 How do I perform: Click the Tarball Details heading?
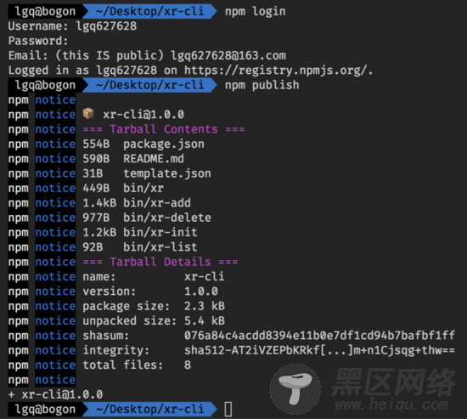click(160, 262)
